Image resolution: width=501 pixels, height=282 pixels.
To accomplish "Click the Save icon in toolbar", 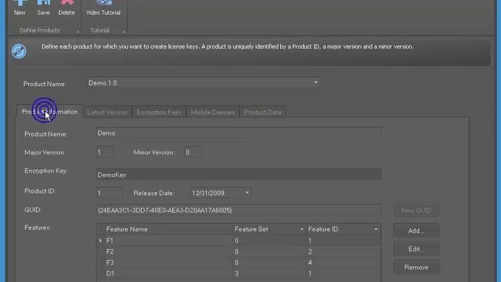I will 44,2.
